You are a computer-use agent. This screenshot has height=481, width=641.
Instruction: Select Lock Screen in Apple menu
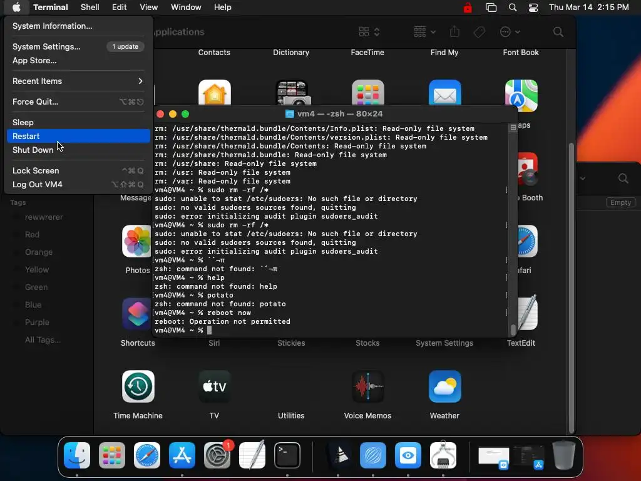tap(78, 170)
